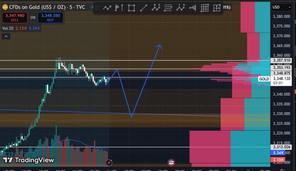
Task: Select the path arrow drawing tool
Action: (x=107, y=8)
